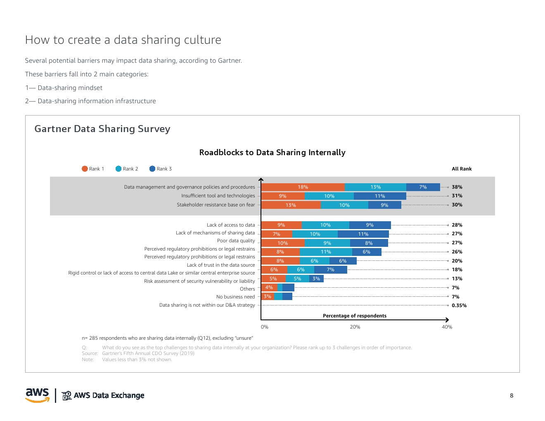
Task: Click the 'Roadblocks to Data Sharing Internally' title
Action: [x=272, y=153]
